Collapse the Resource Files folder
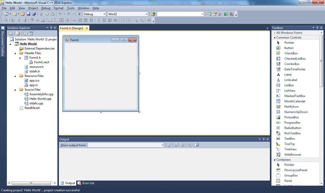This screenshot has width=325, height=193. [15, 76]
